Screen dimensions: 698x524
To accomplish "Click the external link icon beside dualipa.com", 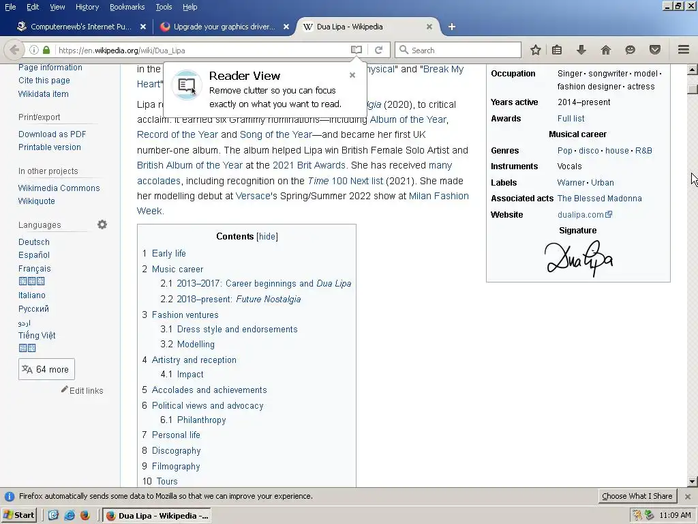I will (609, 214).
